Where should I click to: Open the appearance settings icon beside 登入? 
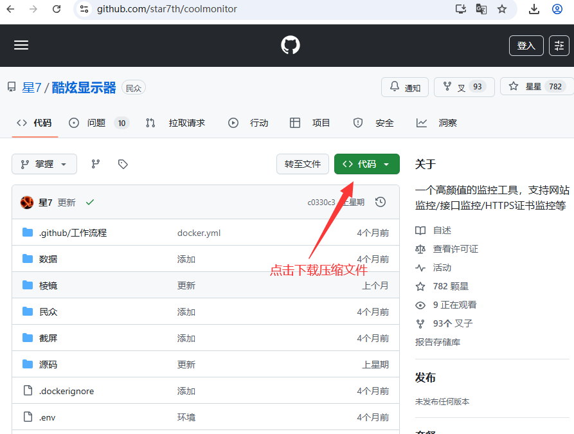pyautogui.click(x=559, y=46)
